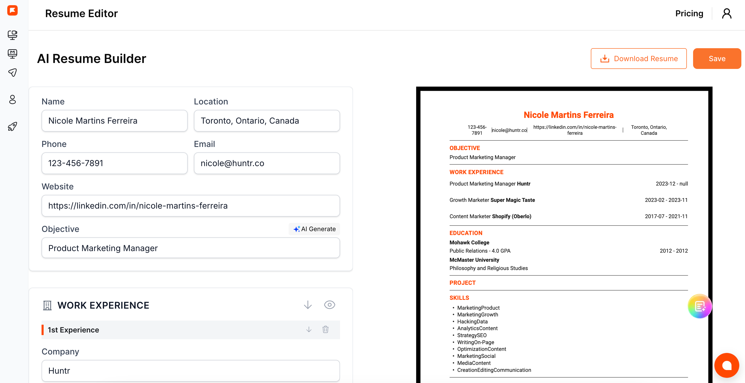Click the Download Resume button
745x383 pixels.
pos(639,59)
